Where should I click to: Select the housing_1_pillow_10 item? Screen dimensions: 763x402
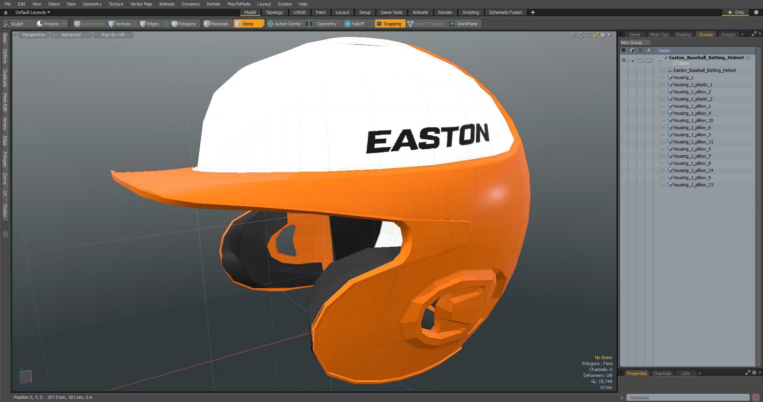pos(693,120)
